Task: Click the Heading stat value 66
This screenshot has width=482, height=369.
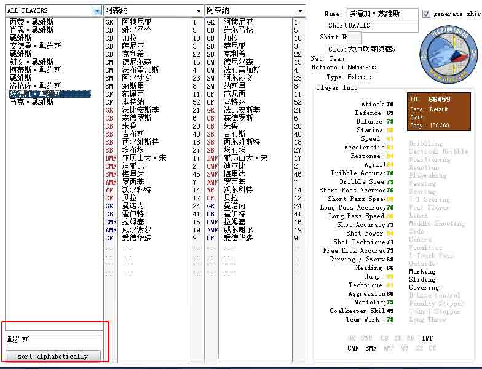Action: pos(390,268)
